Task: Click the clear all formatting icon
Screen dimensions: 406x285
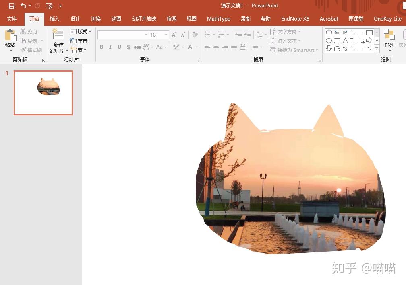Action: (x=195, y=34)
